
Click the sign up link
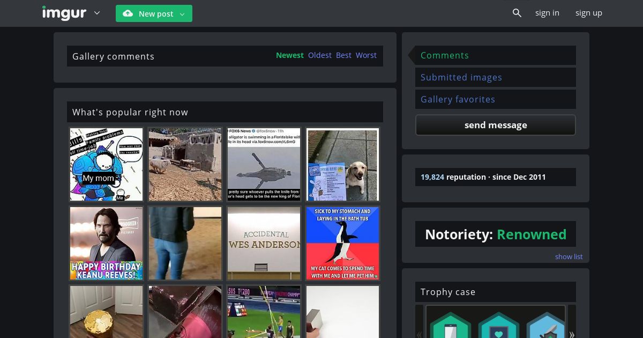coord(589,13)
